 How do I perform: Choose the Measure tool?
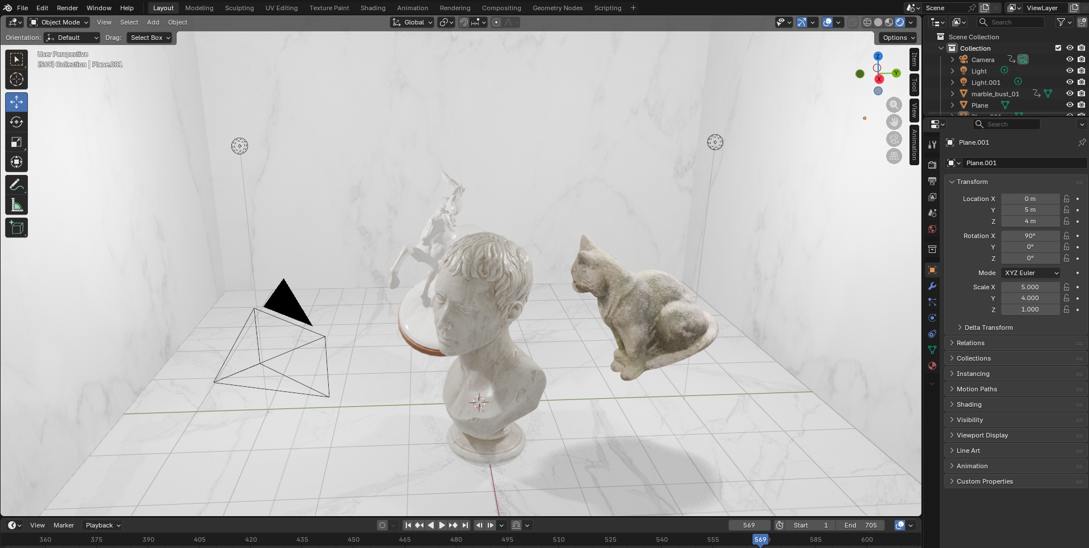tap(17, 205)
